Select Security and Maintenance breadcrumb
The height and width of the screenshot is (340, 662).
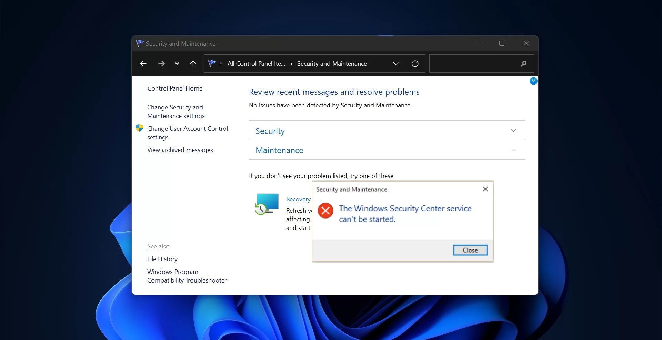point(332,64)
